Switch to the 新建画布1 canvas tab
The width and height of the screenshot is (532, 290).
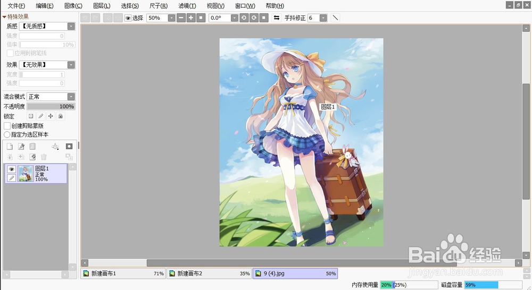(123, 274)
